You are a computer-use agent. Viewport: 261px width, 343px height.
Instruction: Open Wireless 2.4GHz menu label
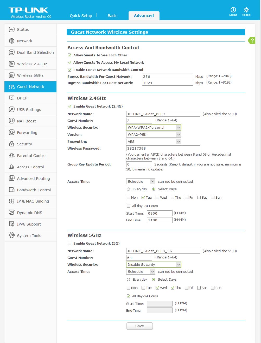[32, 64]
